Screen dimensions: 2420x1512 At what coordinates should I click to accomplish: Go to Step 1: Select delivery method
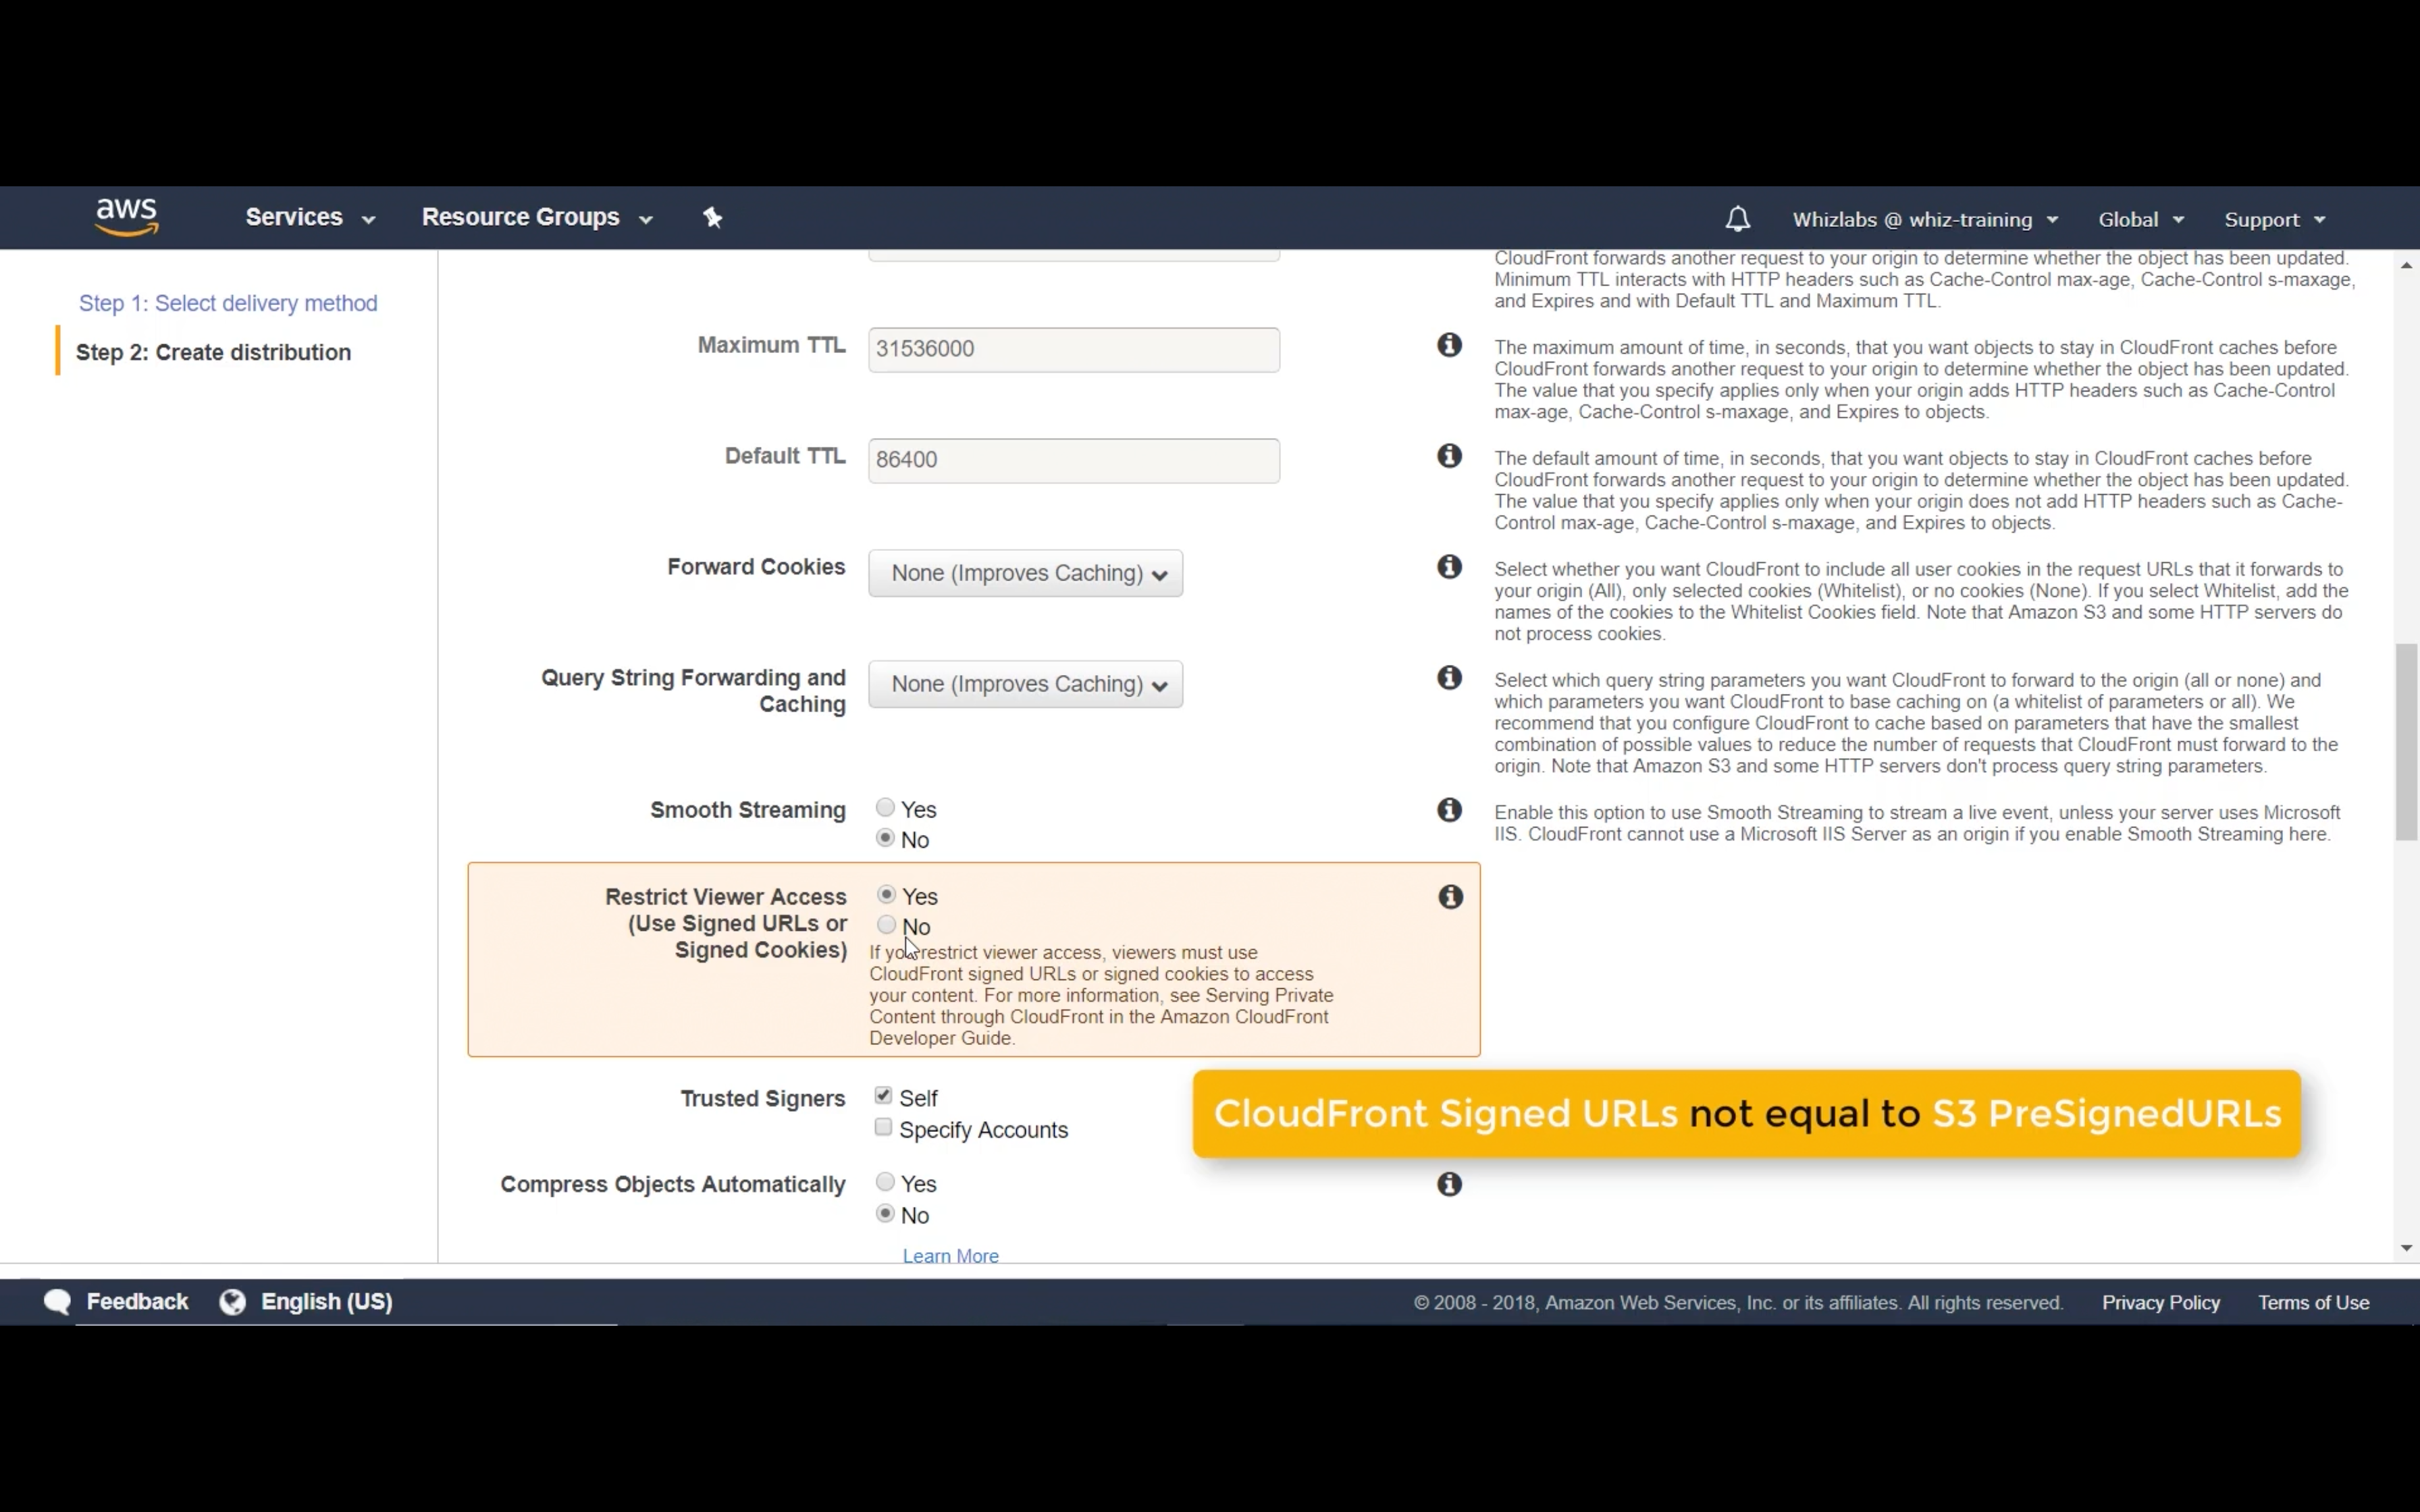point(228,303)
